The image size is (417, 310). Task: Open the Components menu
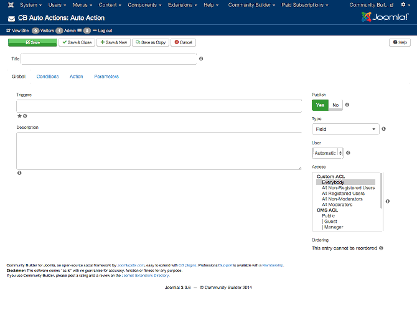pyautogui.click(x=144, y=5)
